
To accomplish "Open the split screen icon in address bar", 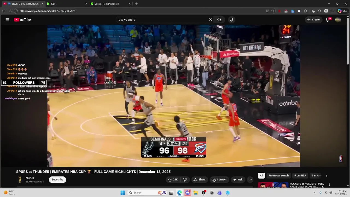I will click(267, 11).
